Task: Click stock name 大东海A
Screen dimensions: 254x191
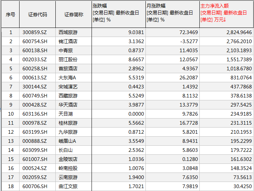Action: [67, 78]
